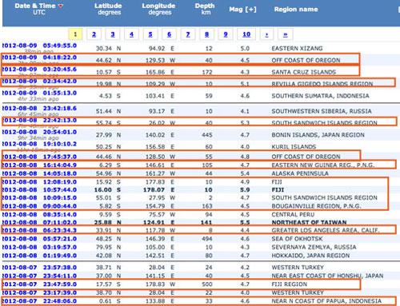Image resolution: width=400 pixels, height=306 pixels.
Task: Open event 2012-08-08 05:57:21.0 link
Action: [x=39, y=239]
